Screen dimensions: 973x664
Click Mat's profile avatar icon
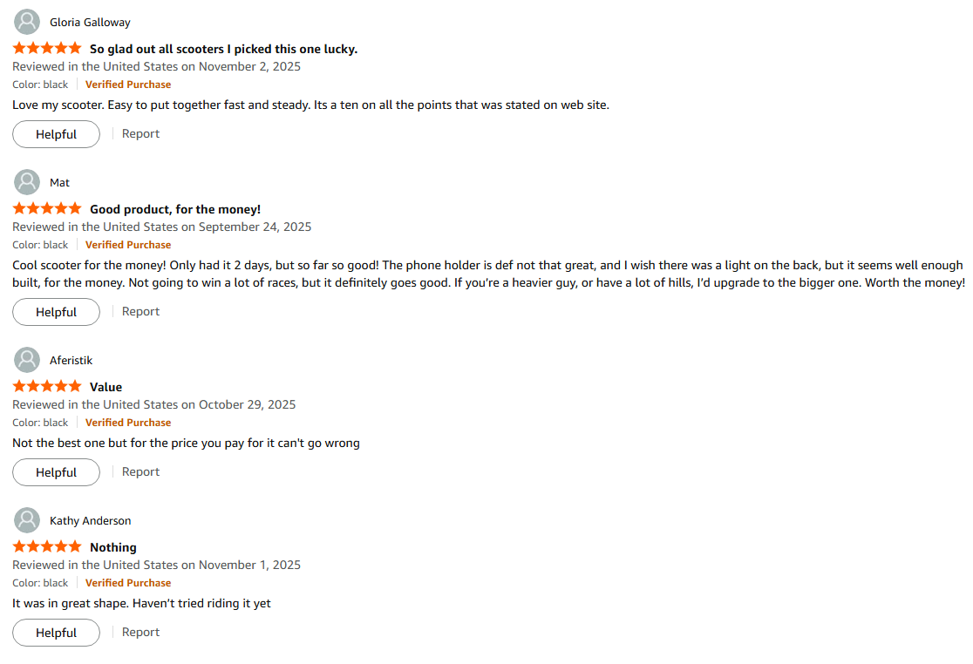(x=28, y=182)
